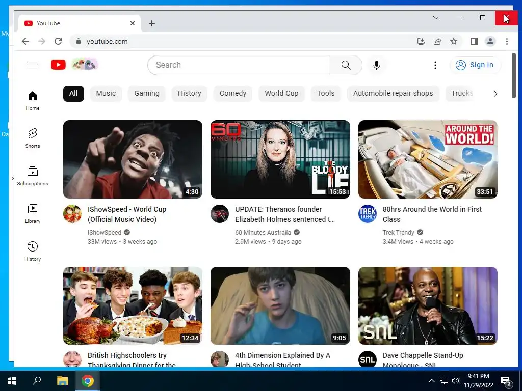
Task: Click Chrome icon in the taskbar
Action: [88, 381]
